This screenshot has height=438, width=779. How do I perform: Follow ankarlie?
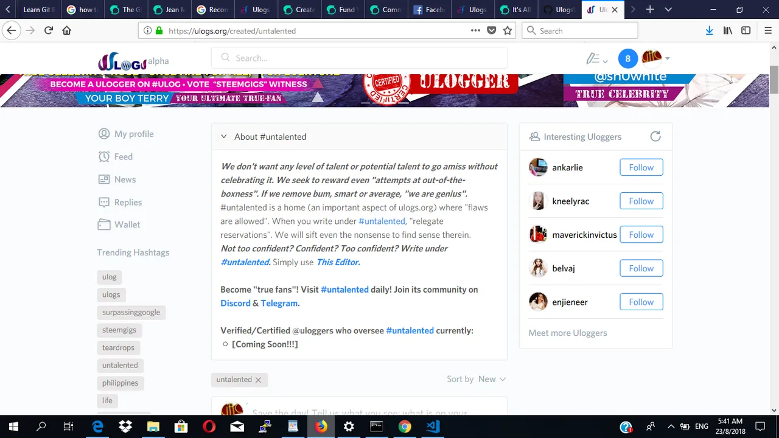(641, 167)
